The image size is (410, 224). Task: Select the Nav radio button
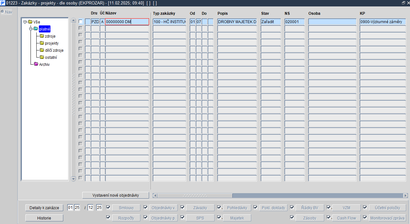2,12
